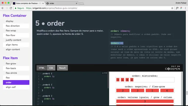Click 'order: valores iguais; / grow / column' label
188x106 pixels.
(145, 97)
